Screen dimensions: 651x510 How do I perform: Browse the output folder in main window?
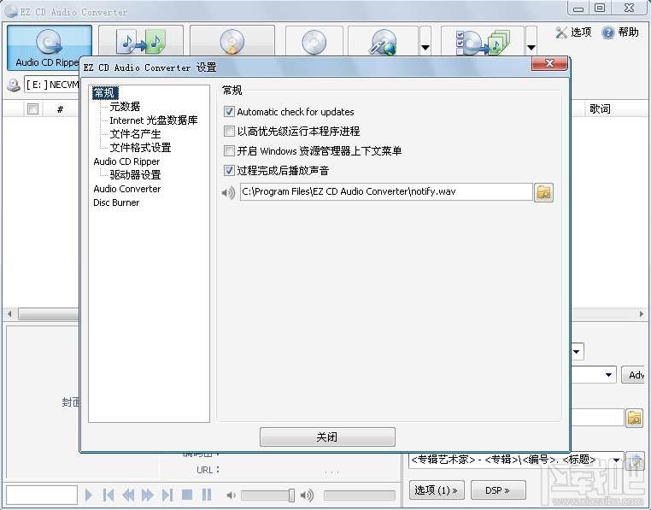635,418
